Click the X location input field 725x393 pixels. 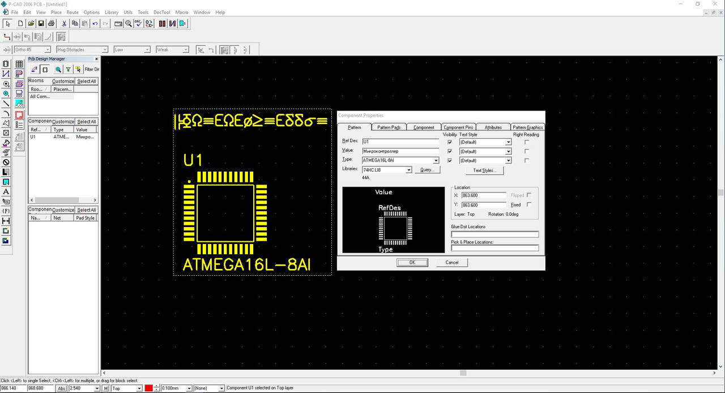coord(484,195)
